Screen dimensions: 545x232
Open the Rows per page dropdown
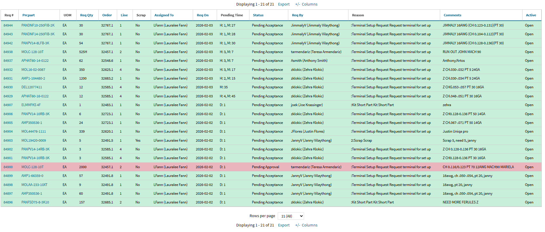(291, 216)
